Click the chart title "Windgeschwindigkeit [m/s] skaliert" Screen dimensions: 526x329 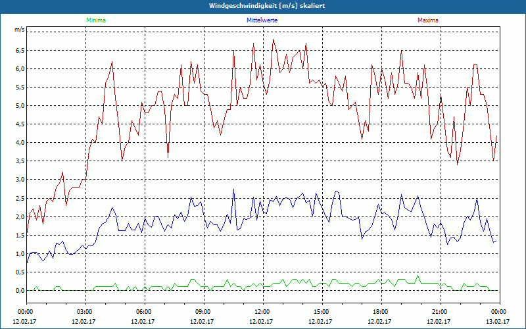[x=267, y=6]
